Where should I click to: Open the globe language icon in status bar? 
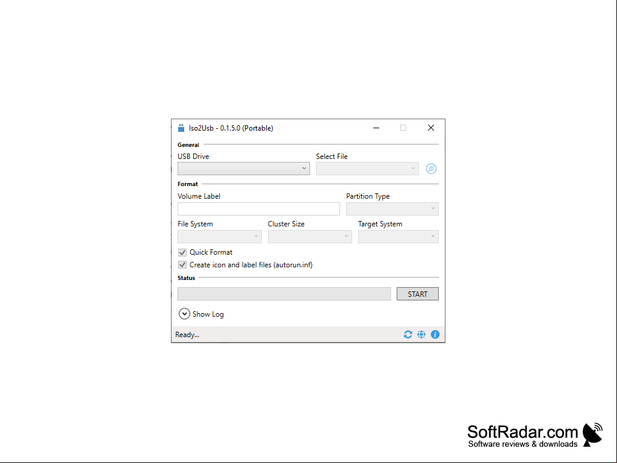(421, 334)
